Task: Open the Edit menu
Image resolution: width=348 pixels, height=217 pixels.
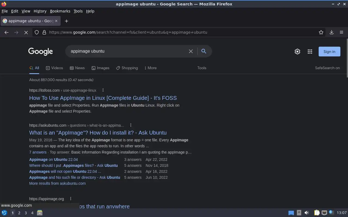Action: coord(15,11)
